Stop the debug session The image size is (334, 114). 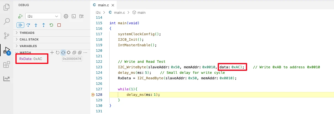coord(59,25)
